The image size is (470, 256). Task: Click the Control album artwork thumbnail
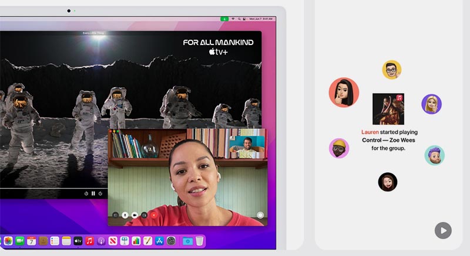[388, 109]
